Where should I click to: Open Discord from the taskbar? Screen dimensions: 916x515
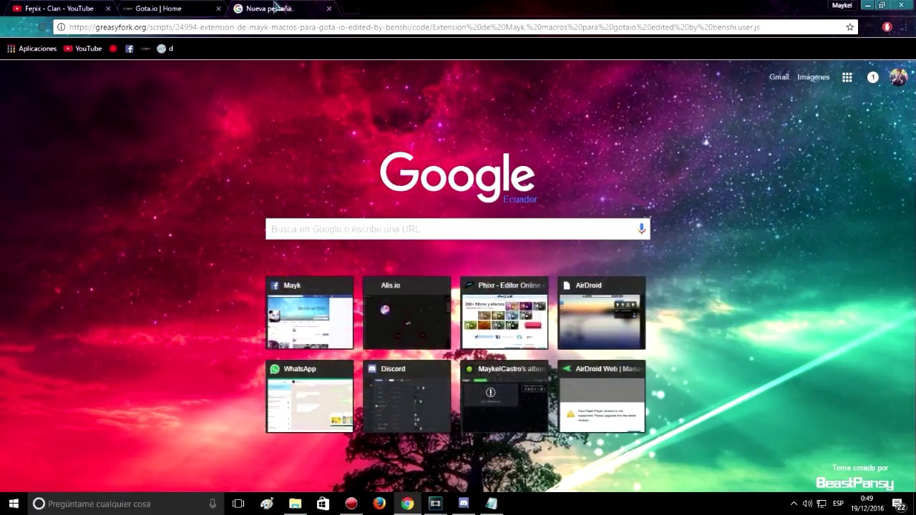tap(463, 504)
